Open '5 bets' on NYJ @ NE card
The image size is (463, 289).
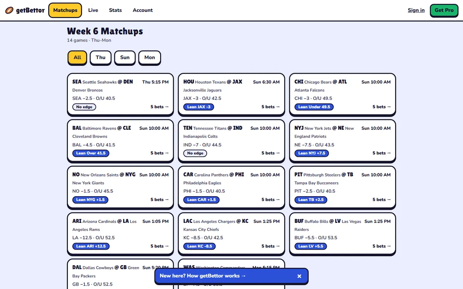click(382, 153)
